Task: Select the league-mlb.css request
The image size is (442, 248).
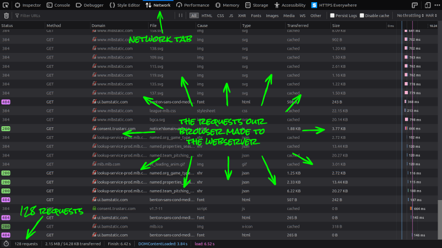Action: pos(219,111)
